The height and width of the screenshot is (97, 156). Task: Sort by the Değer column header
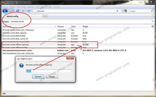click(116, 26)
